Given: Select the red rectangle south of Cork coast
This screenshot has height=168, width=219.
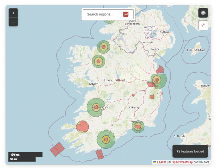Looking at the screenshot, I should [100, 154].
